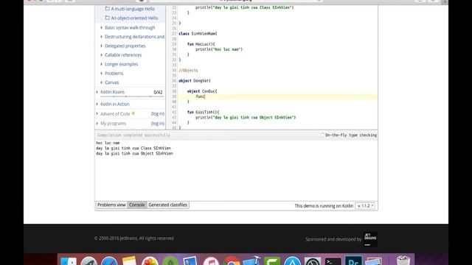
Task: Click '0/42' Koans progress count
Action: [x=158, y=92]
